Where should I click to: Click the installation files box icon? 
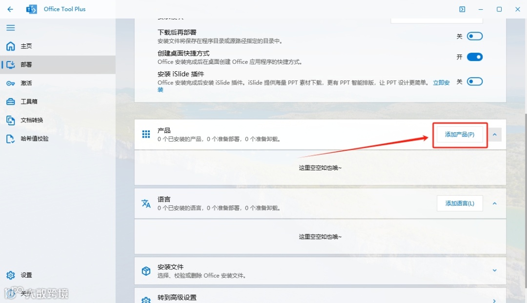click(x=146, y=271)
